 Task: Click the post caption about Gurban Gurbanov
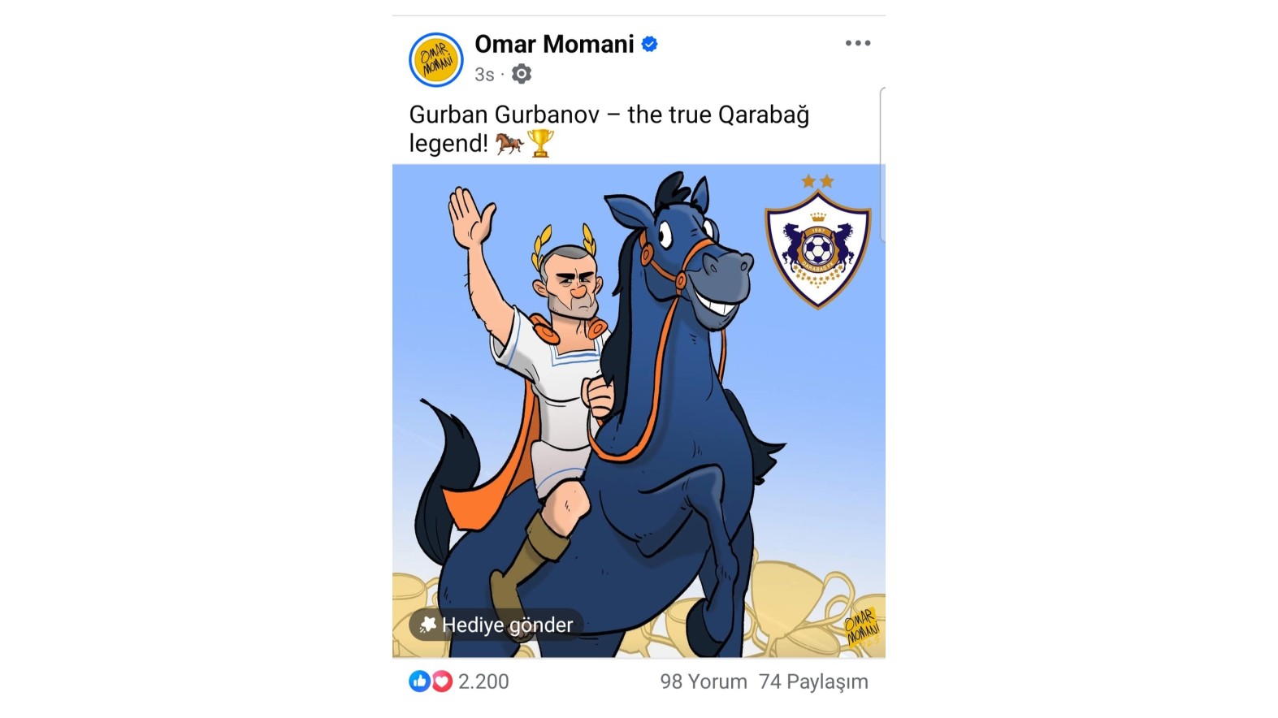[x=609, y=128]
